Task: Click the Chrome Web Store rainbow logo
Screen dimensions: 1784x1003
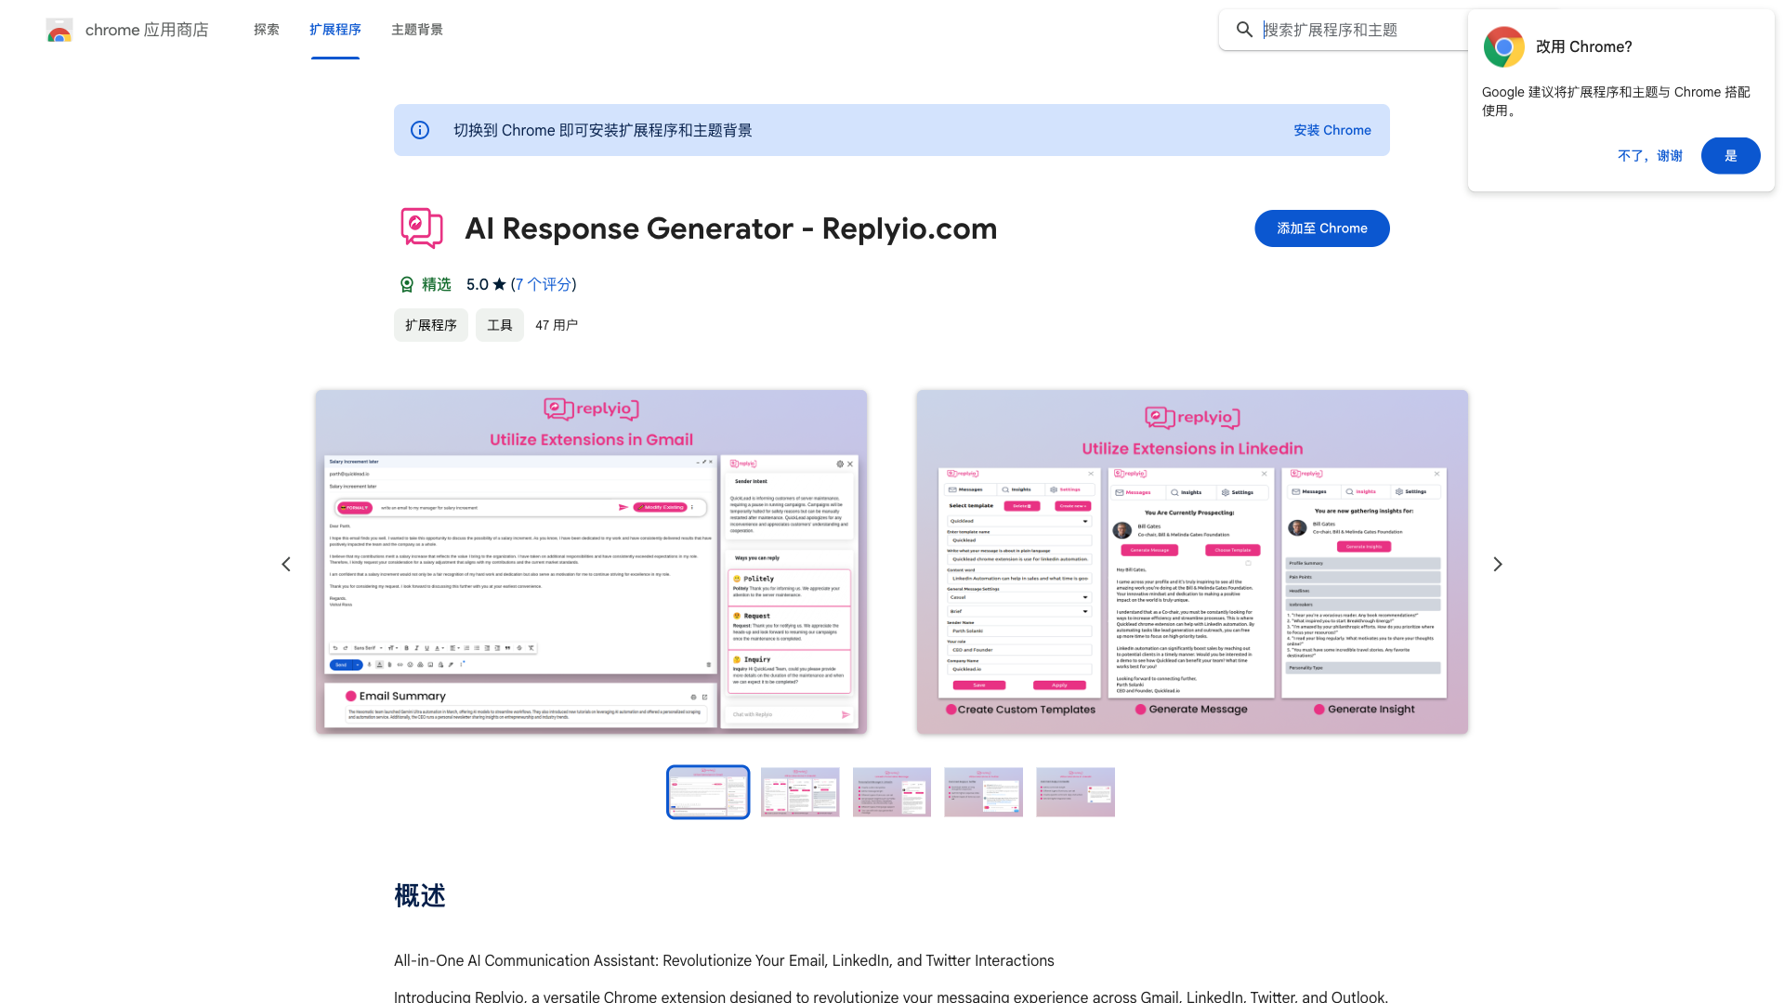Action: (x=59, y=30)
